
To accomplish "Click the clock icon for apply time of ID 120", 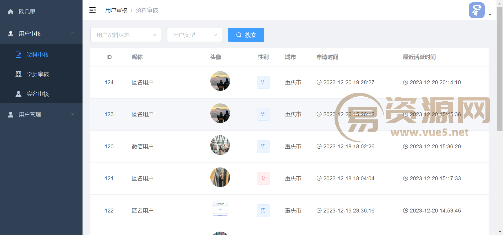I will [319, 146].
